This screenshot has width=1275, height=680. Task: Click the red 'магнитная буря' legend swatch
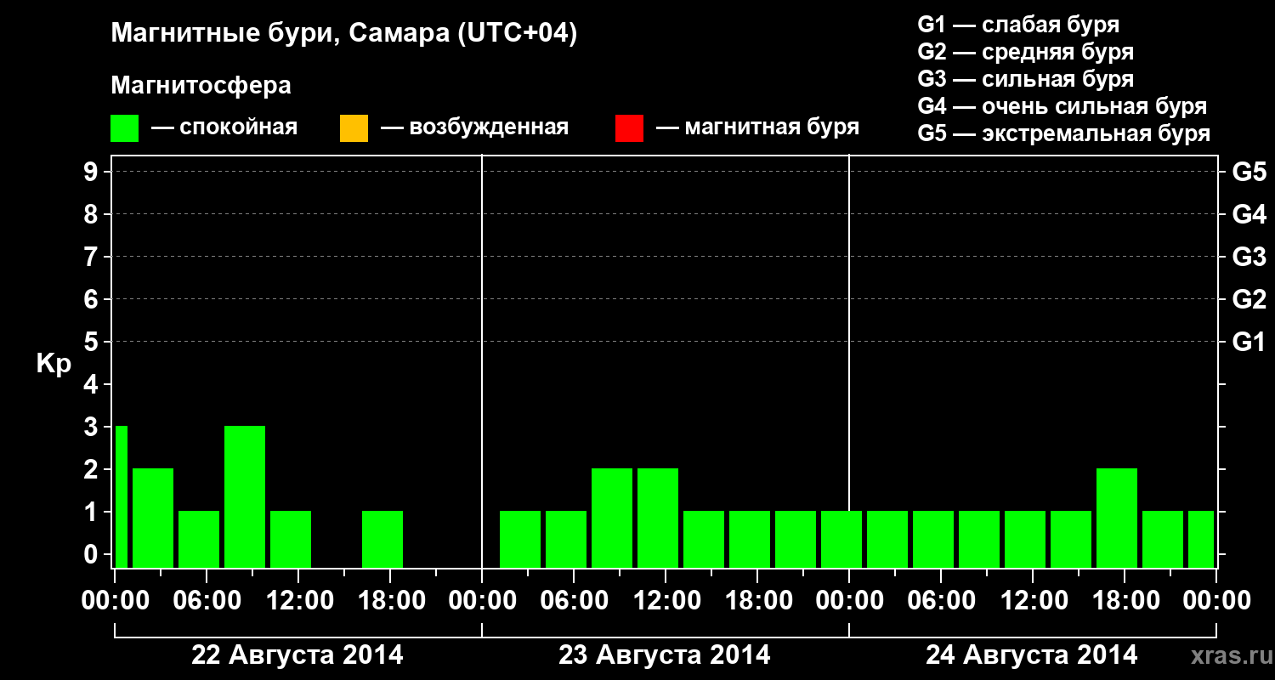tap(629, 128)
